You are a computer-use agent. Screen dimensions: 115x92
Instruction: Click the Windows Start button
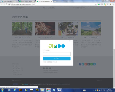(x=2, y=90)
